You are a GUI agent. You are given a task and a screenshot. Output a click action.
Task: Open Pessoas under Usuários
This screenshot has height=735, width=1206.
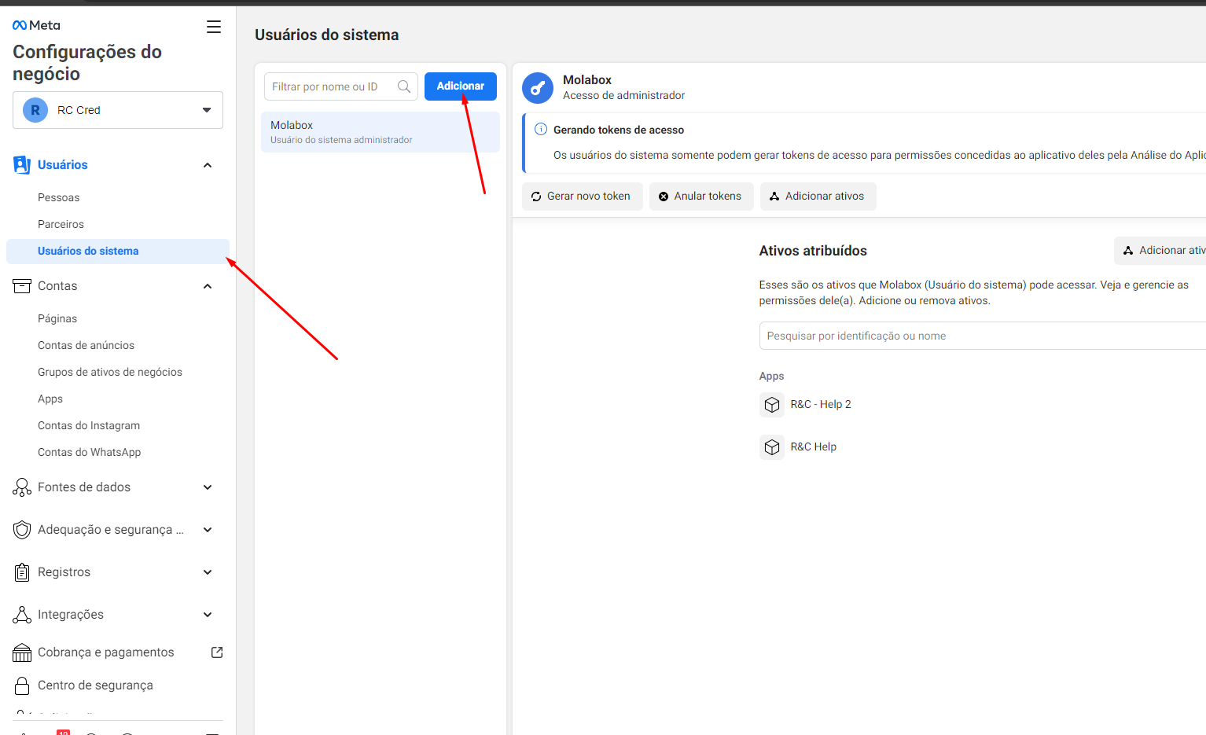coord(58,197)
